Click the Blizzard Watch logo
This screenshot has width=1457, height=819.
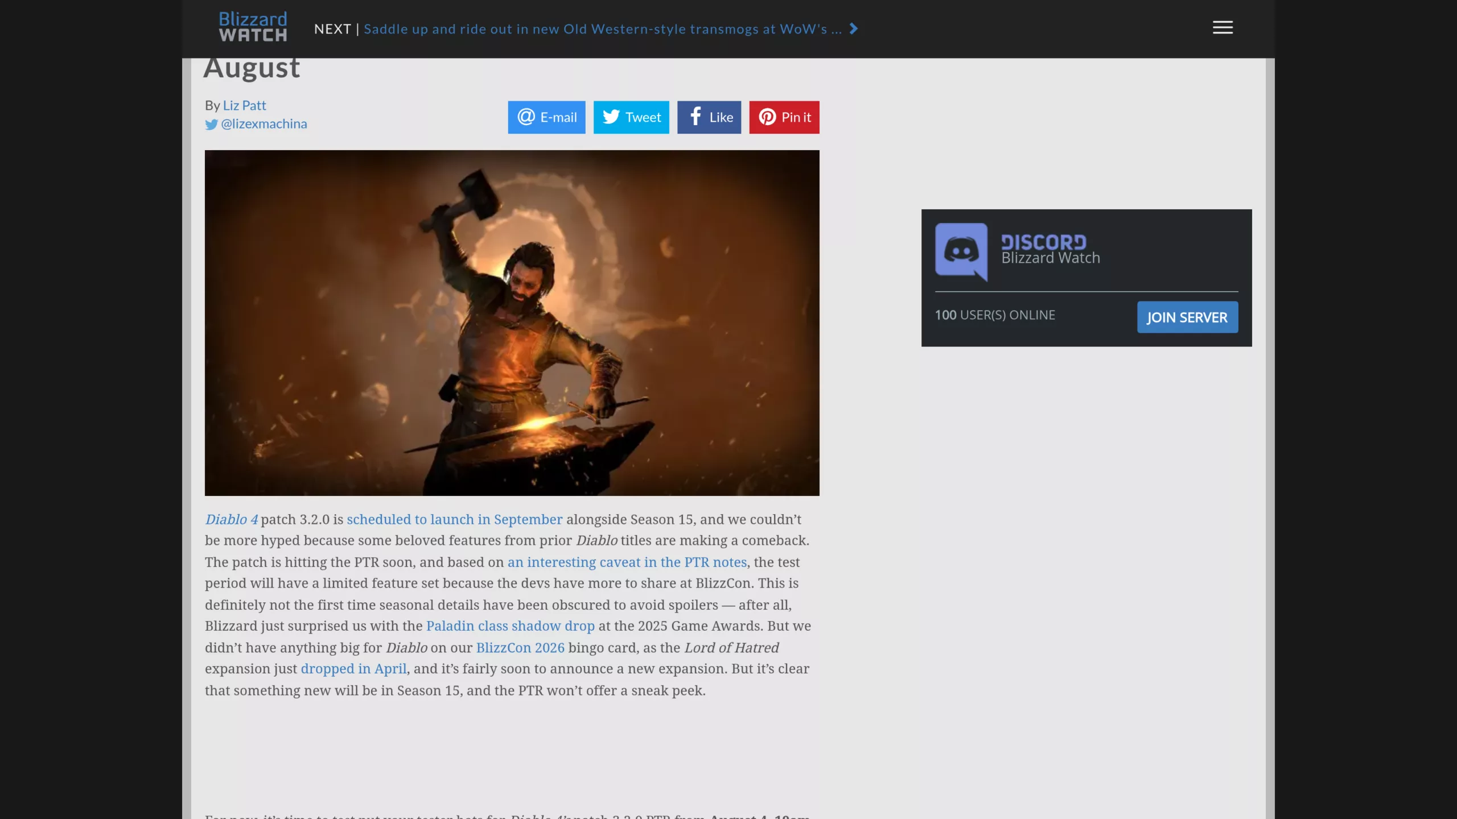[x=253, y=27]
